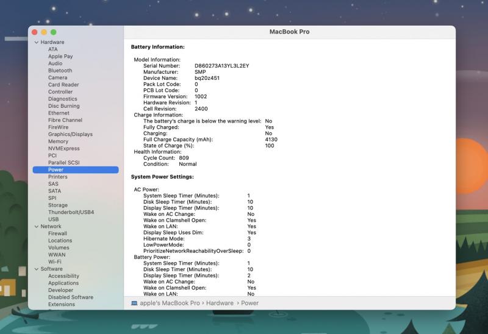Open the Firewall entry

tap(57, 233)
